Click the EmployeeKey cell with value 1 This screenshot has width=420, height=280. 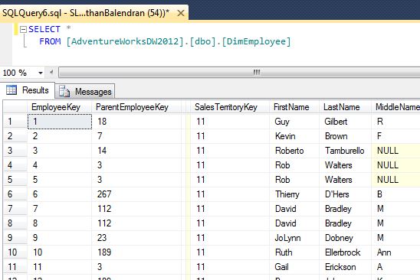click(x=60, y=122)
